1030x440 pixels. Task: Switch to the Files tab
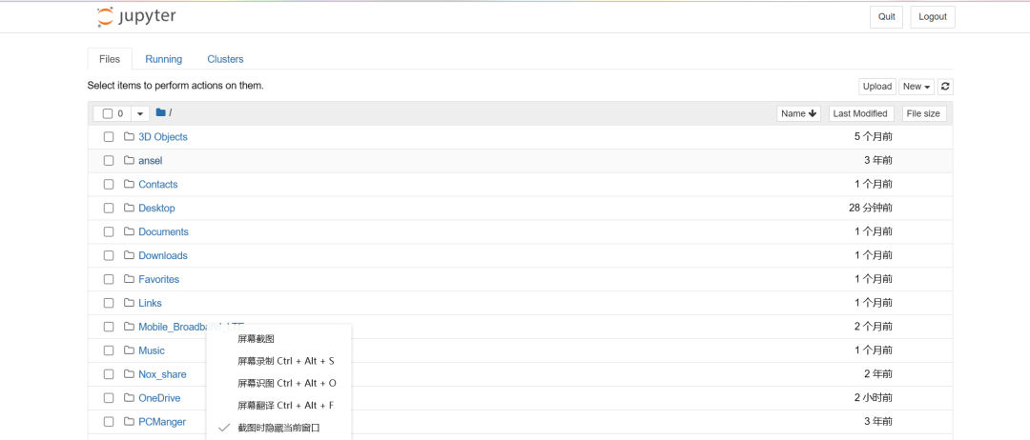[110, 59]
